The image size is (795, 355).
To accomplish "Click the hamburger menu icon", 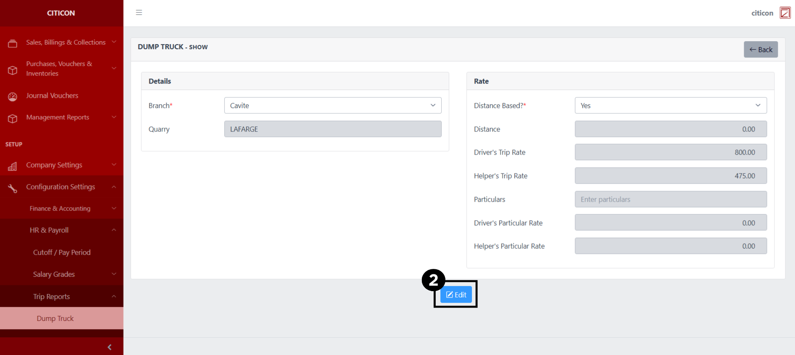I will 139,13.
